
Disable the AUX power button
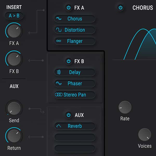[x=69, y=115]
